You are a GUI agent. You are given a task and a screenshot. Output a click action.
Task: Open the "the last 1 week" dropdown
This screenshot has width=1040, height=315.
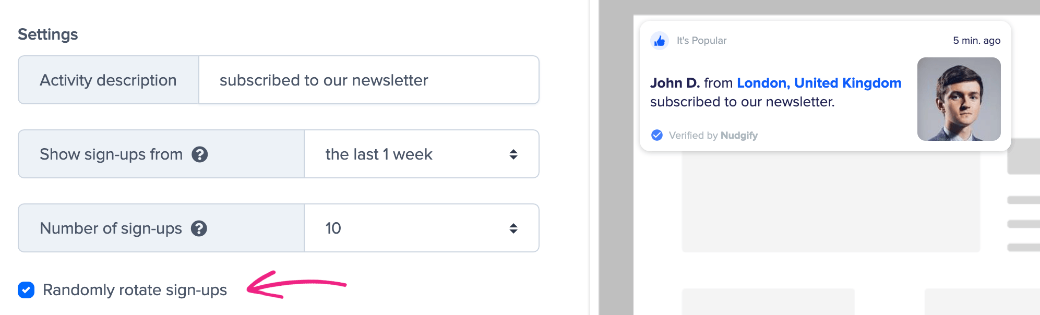click(412, 154)
